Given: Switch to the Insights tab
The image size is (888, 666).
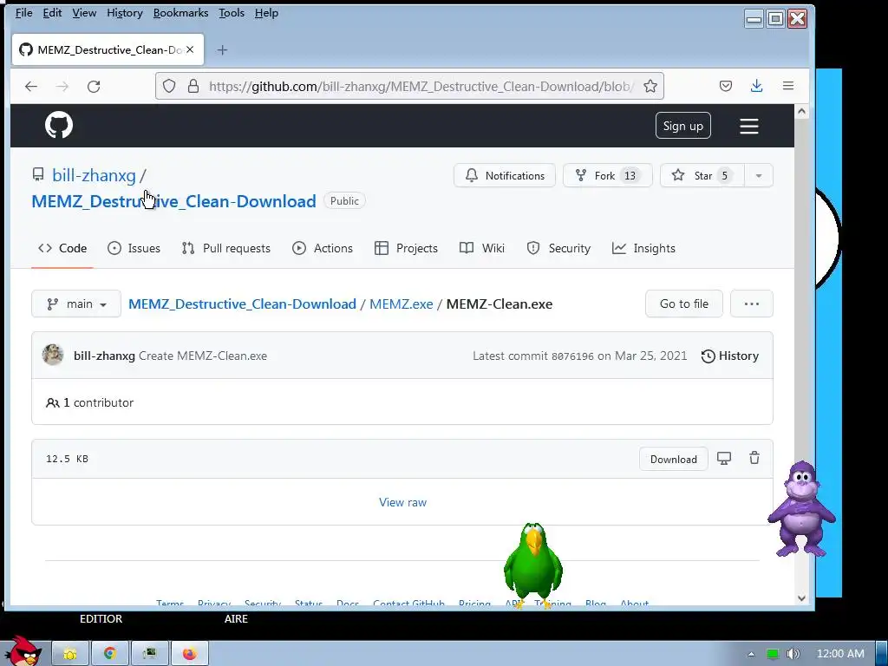Looking at the screenshot, I should point(643,248).
